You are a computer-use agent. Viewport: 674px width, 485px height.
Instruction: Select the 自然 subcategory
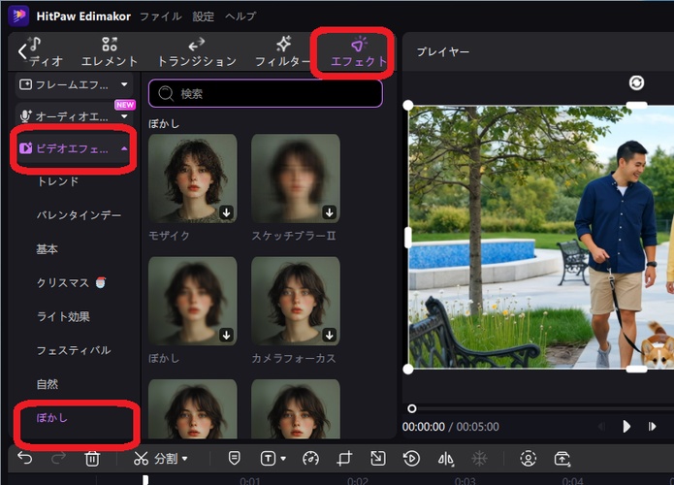[x=48, y=384]
